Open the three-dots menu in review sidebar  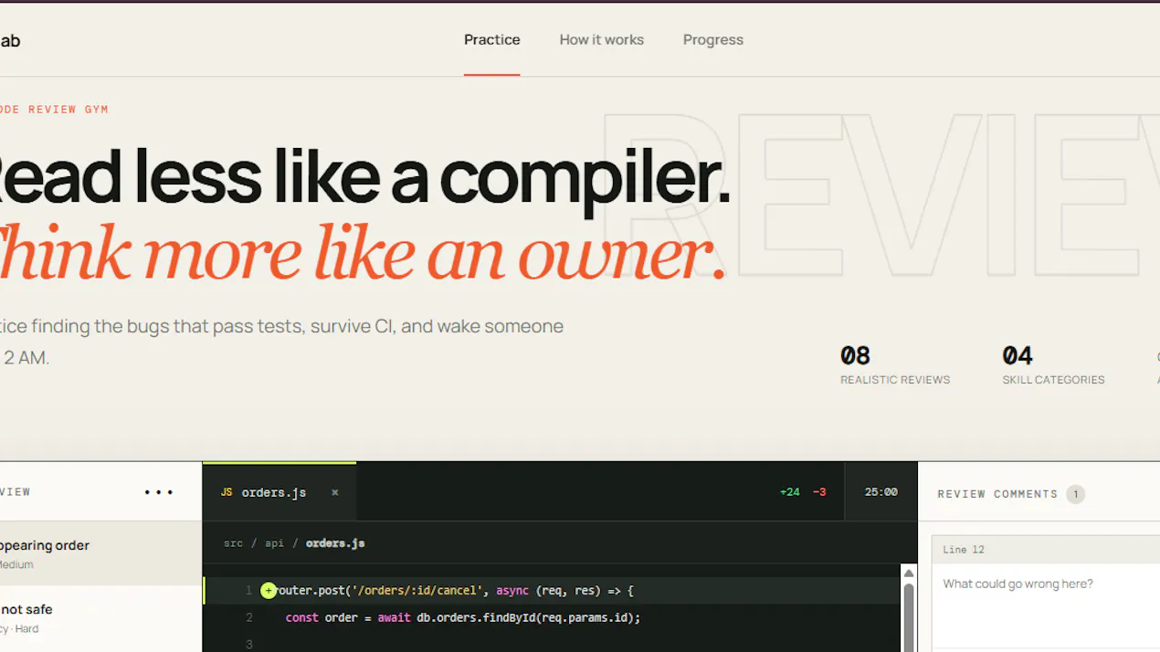click(159, 492)
